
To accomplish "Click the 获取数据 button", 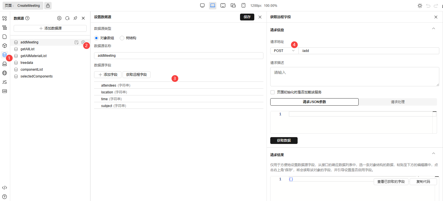I will (284, 141).
